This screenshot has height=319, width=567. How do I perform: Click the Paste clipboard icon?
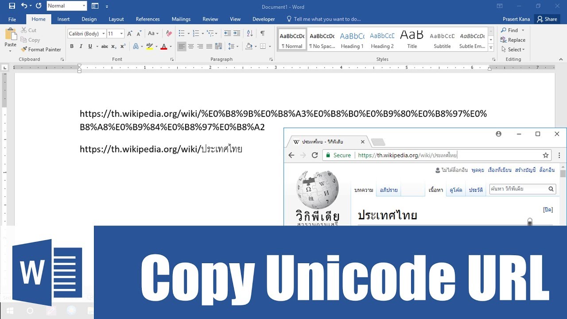tap(10, 34)
